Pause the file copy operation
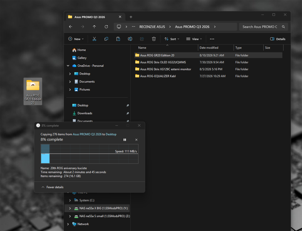The height and width of the screenshot is (231, 302). pyautogui.click(x=125, y=140)
